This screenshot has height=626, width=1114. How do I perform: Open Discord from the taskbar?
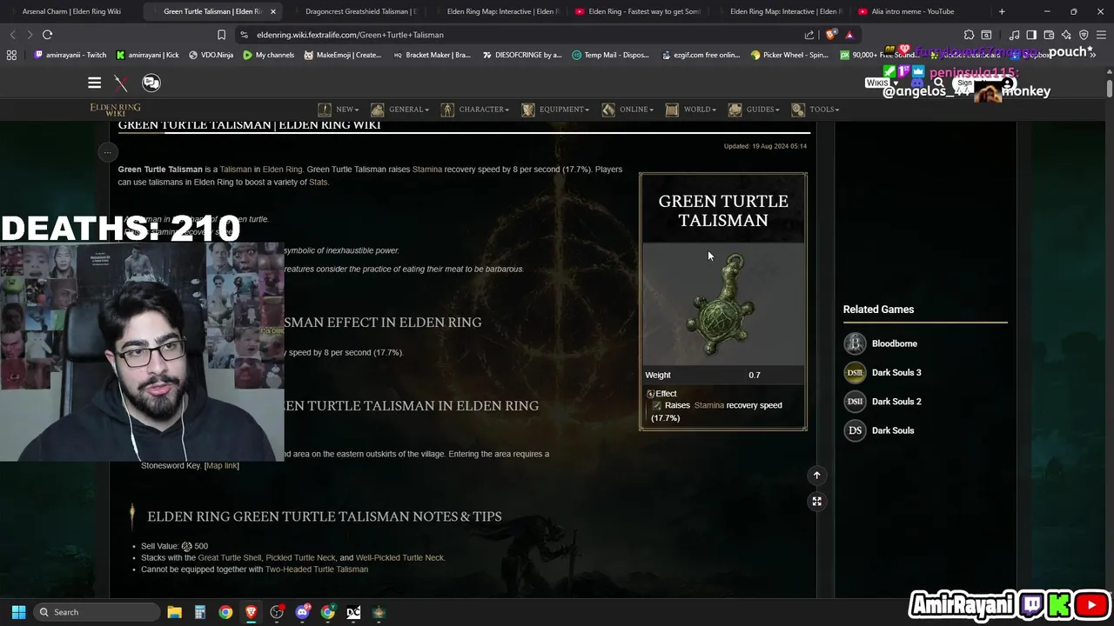(x=302, y=612)
